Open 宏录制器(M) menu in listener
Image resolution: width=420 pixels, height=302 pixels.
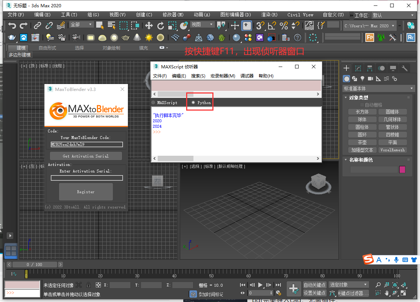[x=223, y=76]
